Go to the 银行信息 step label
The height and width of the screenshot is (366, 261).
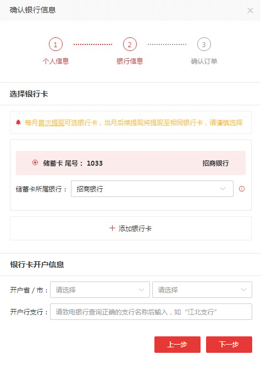point(130,61)
